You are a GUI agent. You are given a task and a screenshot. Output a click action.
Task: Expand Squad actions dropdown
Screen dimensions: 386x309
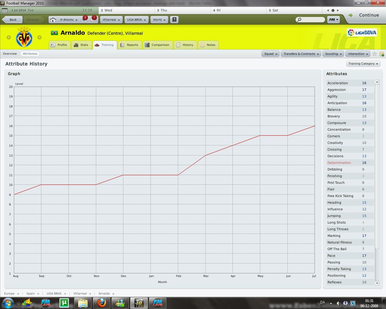tap(271, 54)
